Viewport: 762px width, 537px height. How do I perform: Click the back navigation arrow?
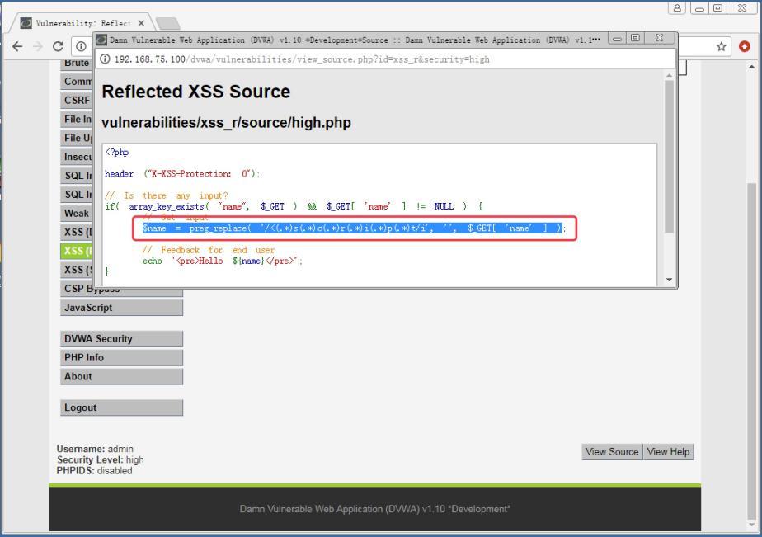tap(17, 47)
